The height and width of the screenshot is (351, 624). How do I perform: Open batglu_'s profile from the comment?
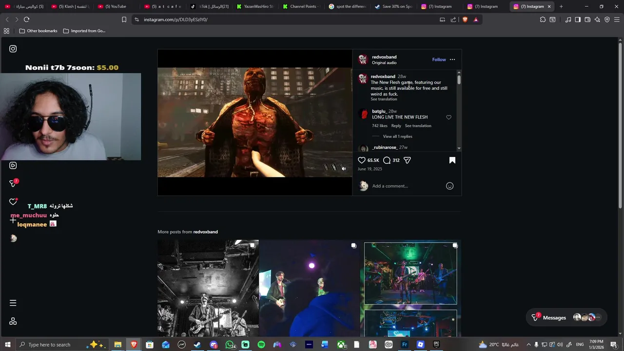[379, 111]
